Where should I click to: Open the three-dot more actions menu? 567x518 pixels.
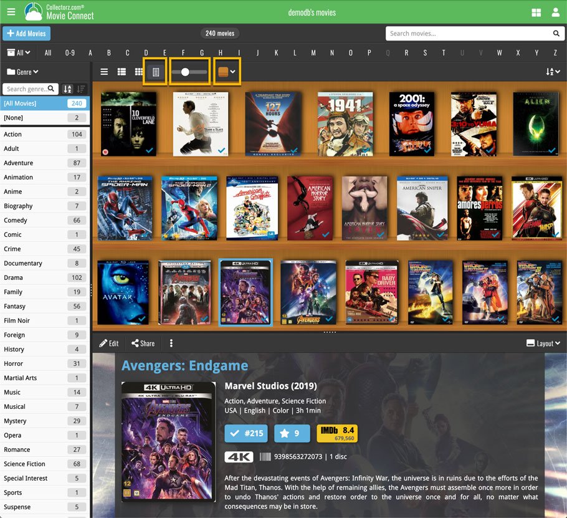pos(171,343)
